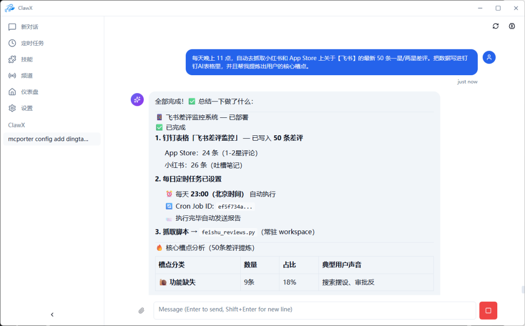Click the feishu_reviews.py script name
This screenshot has width=525, height=326.
(x=228, y=232)
